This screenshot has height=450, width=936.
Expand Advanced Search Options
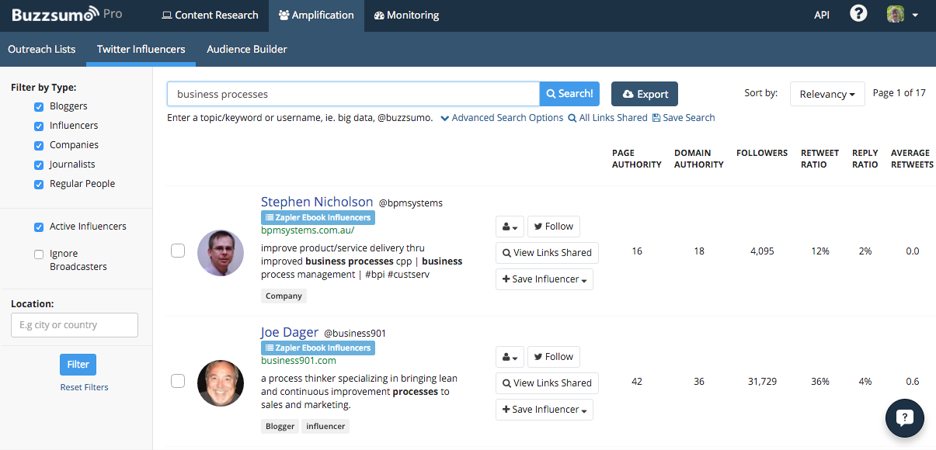(502, 118)
